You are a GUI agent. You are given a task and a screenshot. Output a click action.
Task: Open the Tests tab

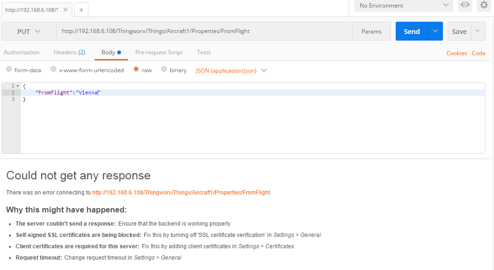click(x=204, y=52)
